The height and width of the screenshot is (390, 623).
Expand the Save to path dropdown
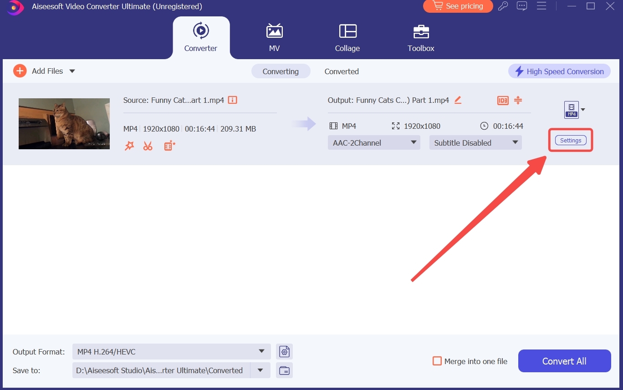point(260,370)
